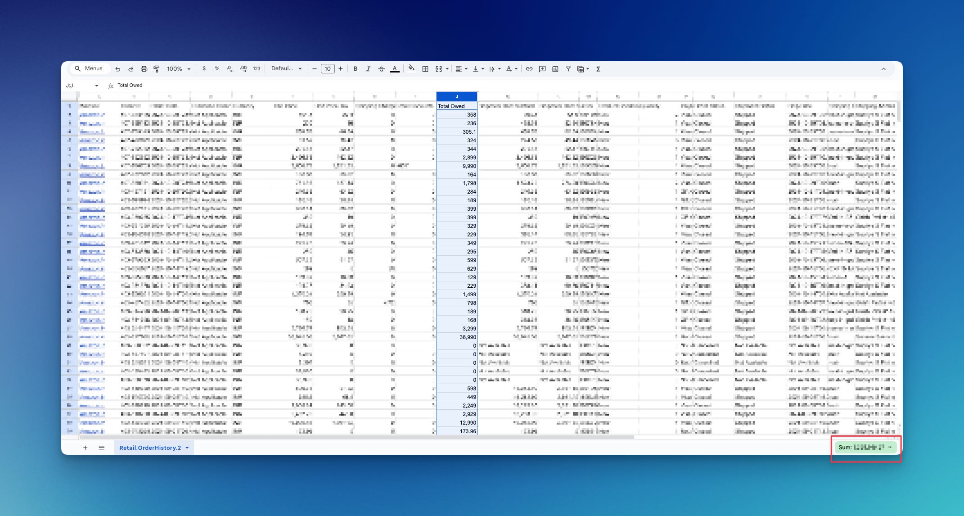Open the fill color picker
Screen dimensions: 964x516
tap(411, 69)
